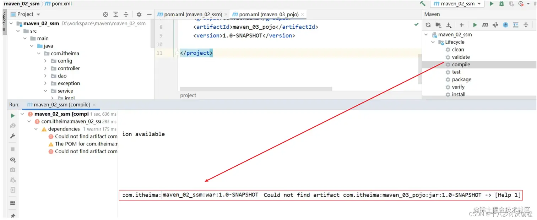Expand all in Maven panel

point(516,25)
